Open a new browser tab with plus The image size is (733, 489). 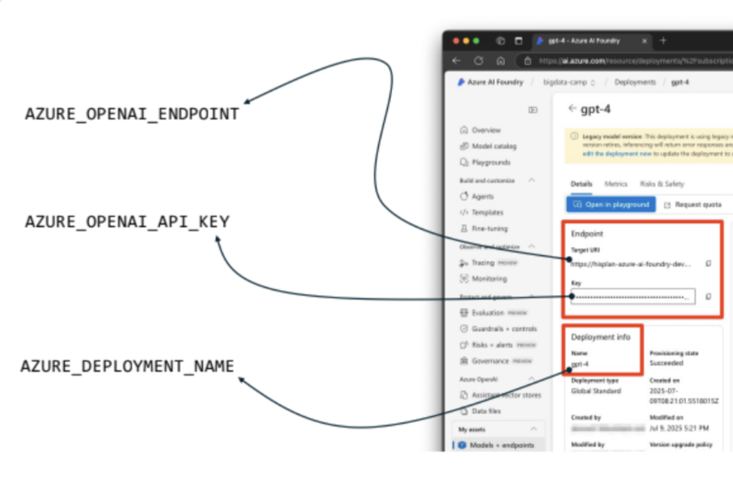click(x=663, y=41)
